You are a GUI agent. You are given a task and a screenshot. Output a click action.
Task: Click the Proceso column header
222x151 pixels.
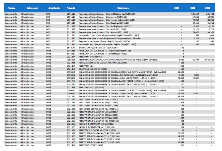[11, 7]
